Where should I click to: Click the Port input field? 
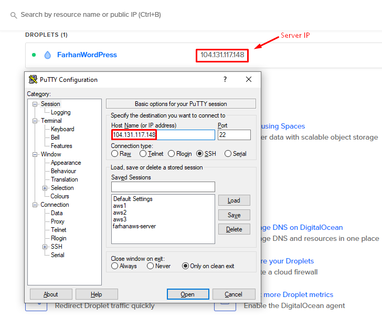pyautogui.click(x=234, y=135)
